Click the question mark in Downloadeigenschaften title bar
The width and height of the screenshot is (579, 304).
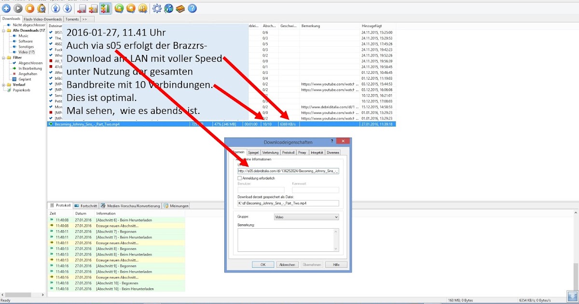click(331, 141)
